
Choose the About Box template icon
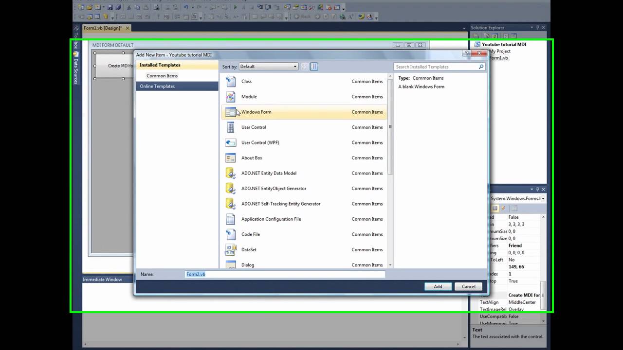[x=231, y=158]
